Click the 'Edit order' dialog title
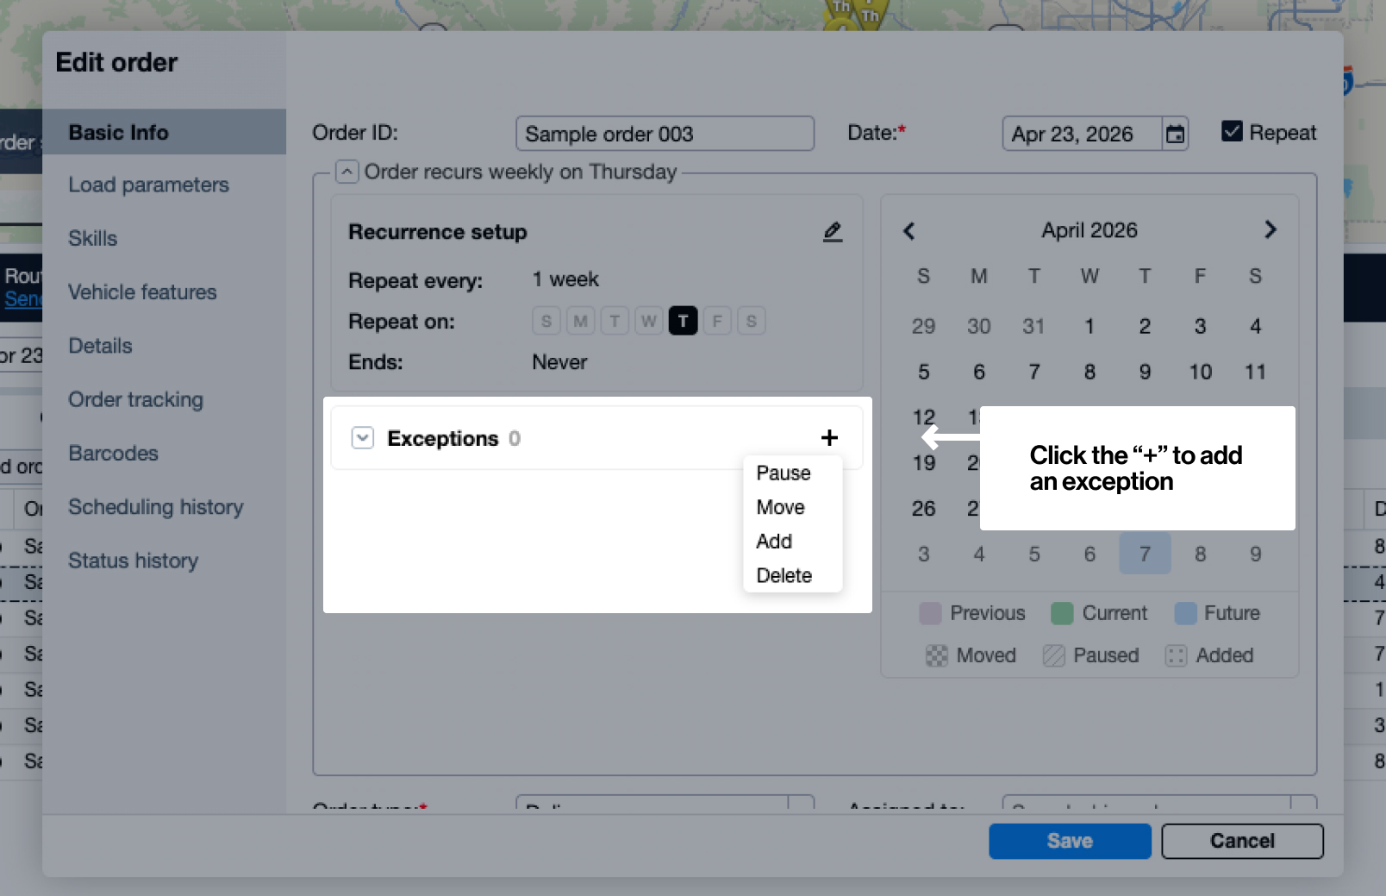The image size is (1386, 896). (116, 62)
